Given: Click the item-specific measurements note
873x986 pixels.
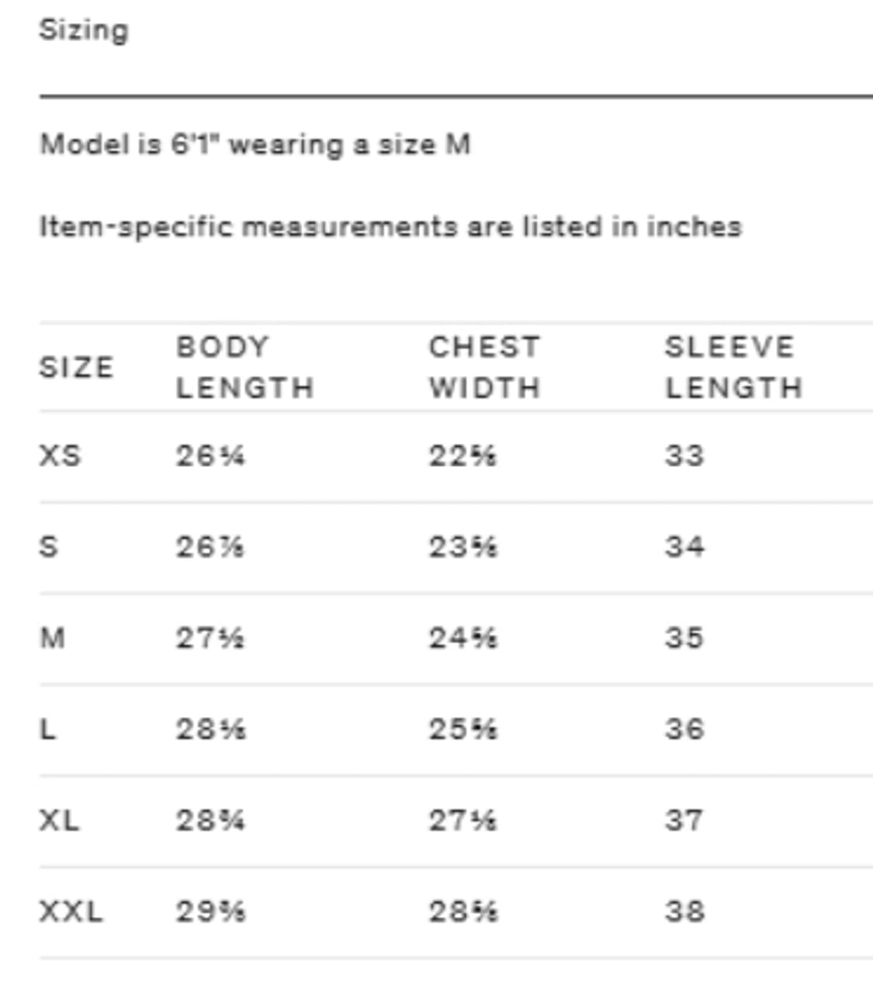Looking at the screenshot, I should pyautogui.click(x=390, y=227).
